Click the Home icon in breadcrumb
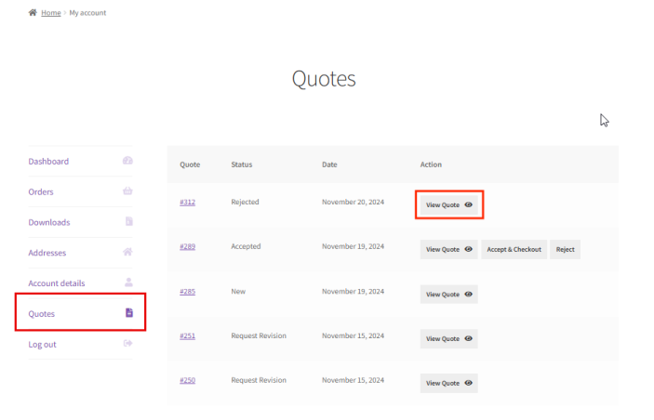 pyautogui.click(x=33, y=13)
